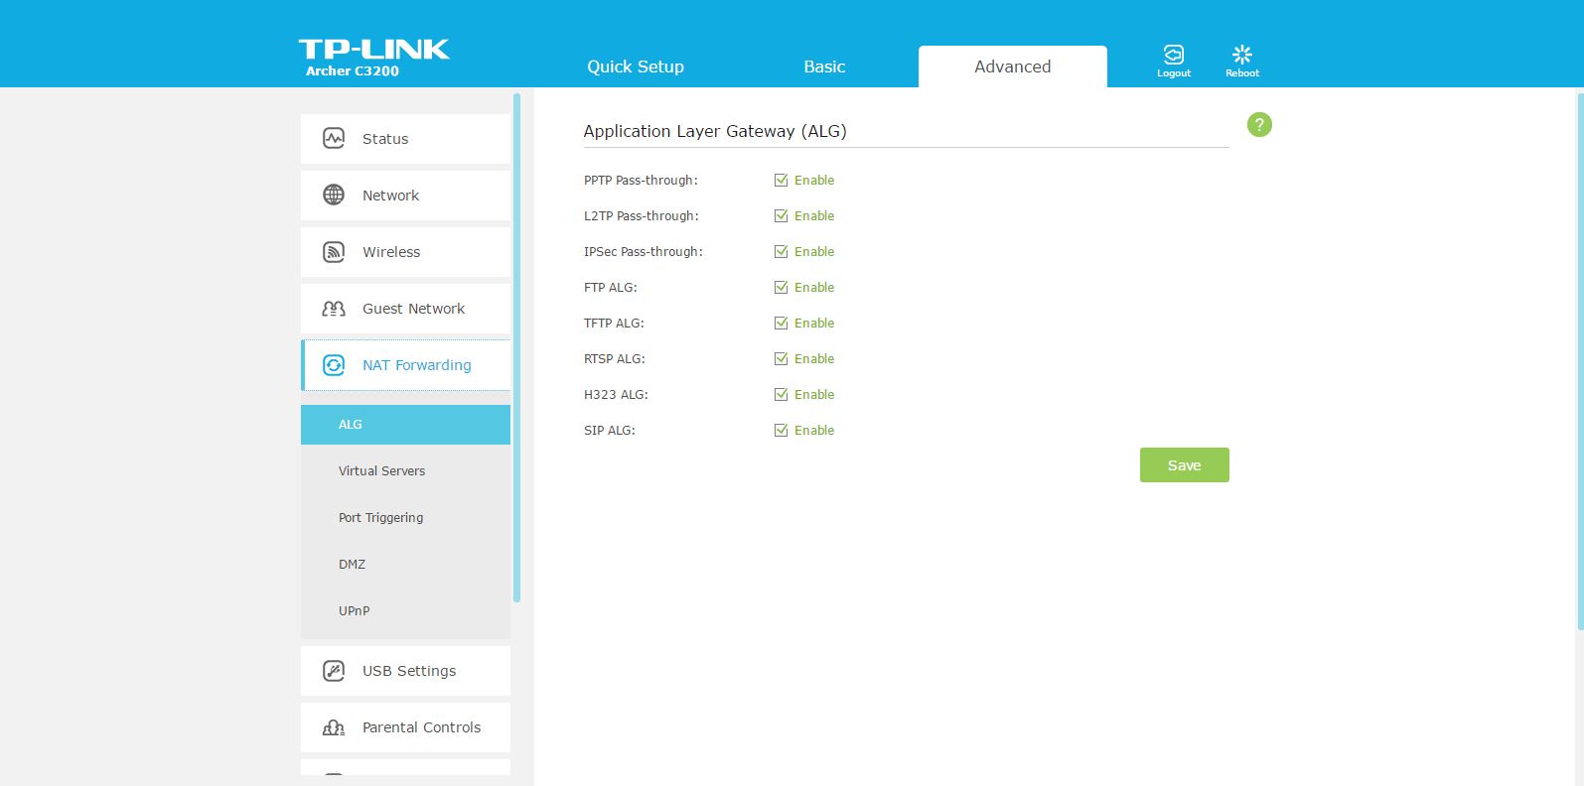
Task: Disable the FTP ALG checkbox
Action: (781, 288)
